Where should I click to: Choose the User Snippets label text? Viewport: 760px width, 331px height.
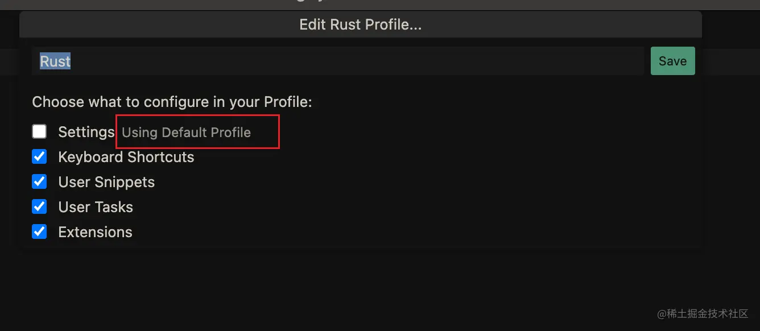click(x=106, y=182)
